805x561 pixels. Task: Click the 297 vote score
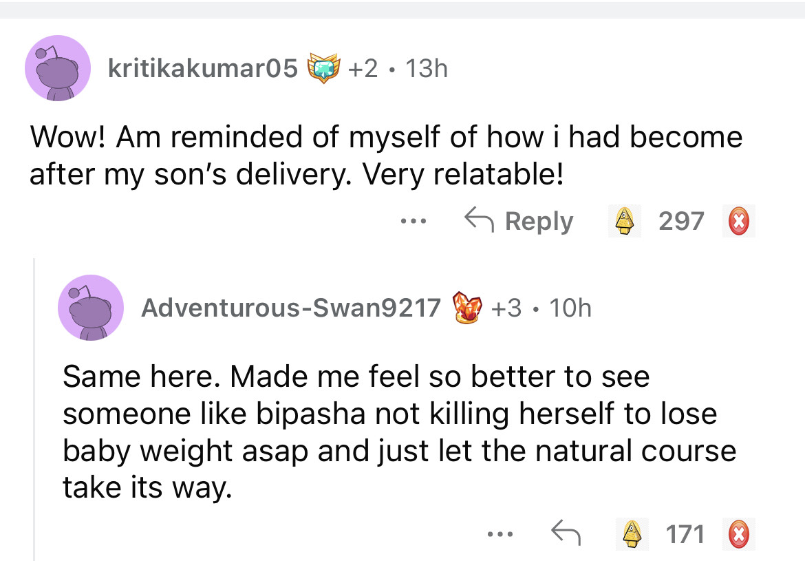tap(681, 222)
